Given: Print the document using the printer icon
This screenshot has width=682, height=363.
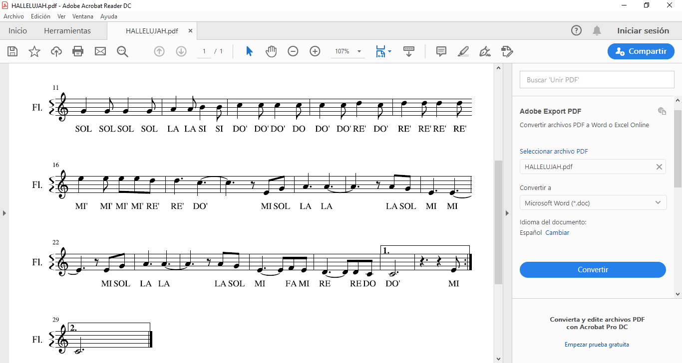Looking at the screenshot, I should pos(78,51).
